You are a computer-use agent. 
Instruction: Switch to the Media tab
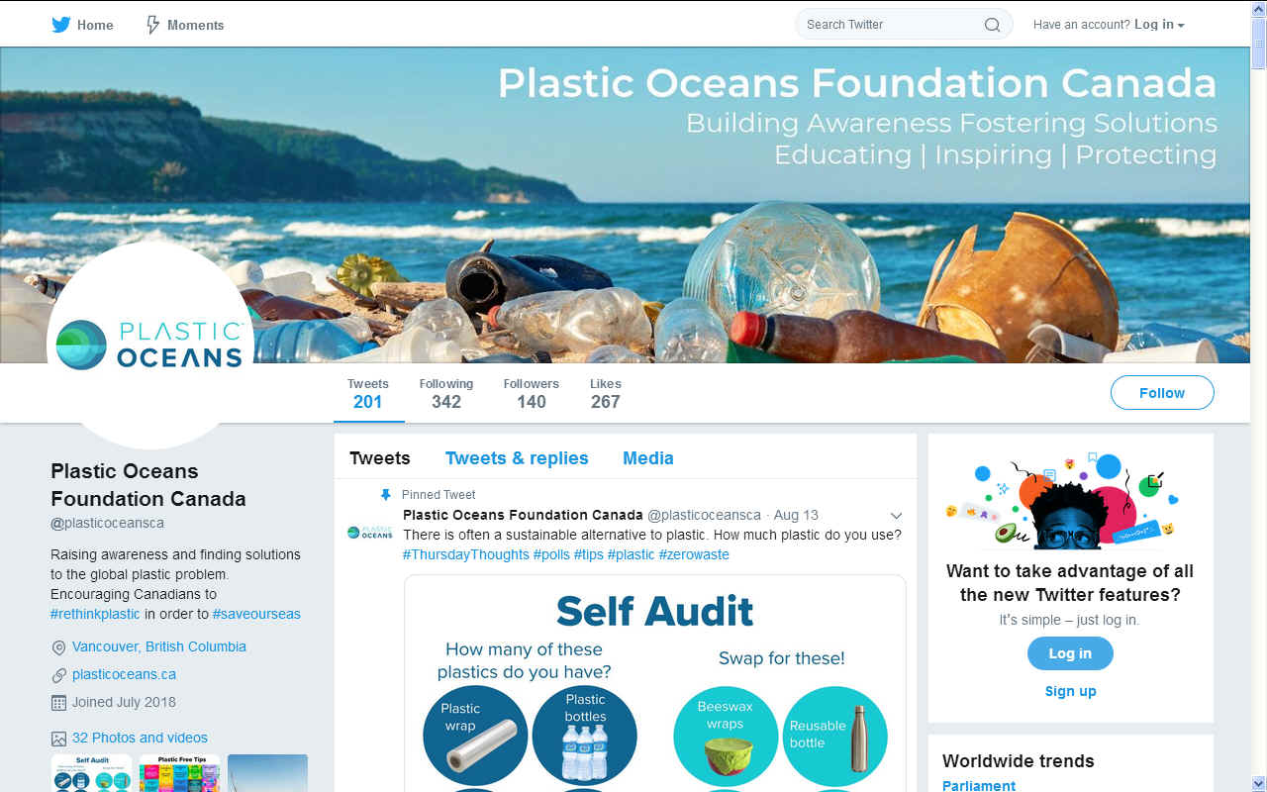(x=648, y=458)
